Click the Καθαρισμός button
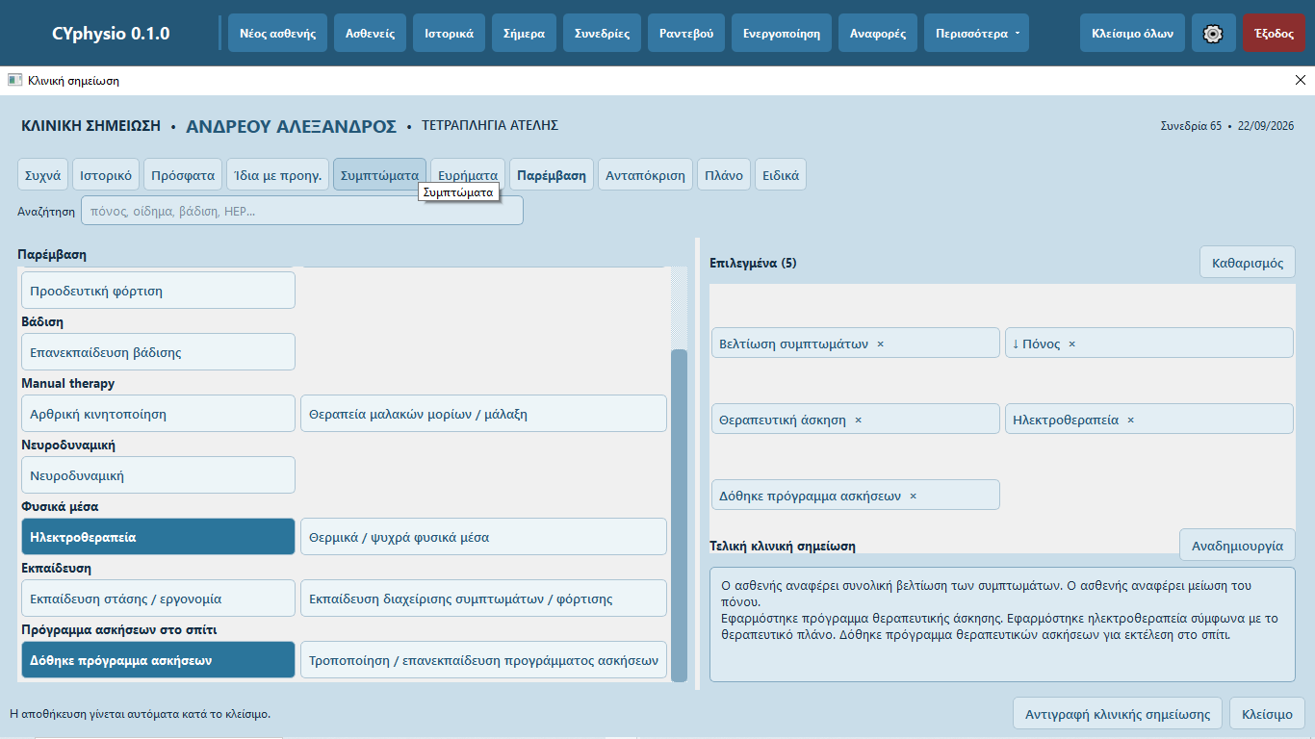This screenshot has height=739, width=1315. [1248, 263]
